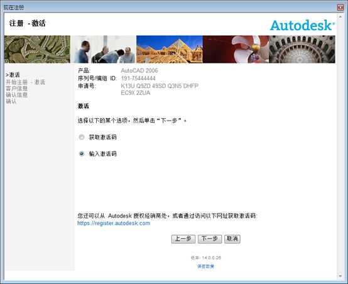The image size is (348, 284).
Task: Click the version text 14.0.0.26
Action: (211, 258)
